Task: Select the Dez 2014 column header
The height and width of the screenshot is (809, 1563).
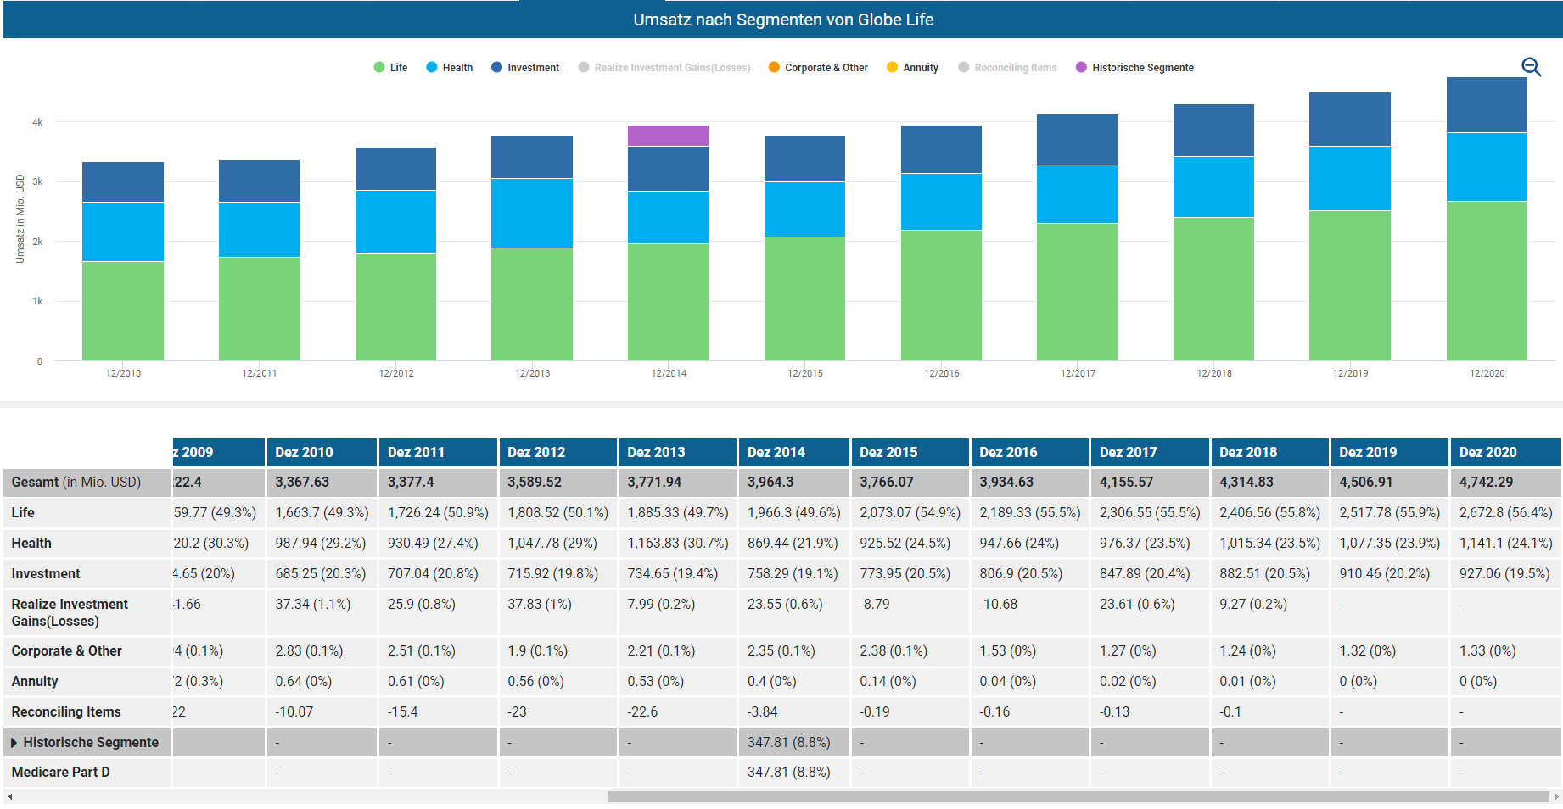Action: pos(793,452)
